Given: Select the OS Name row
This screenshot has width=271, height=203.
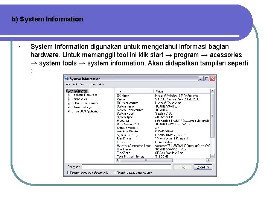Looking at the screenshot, I should [163, 95].
